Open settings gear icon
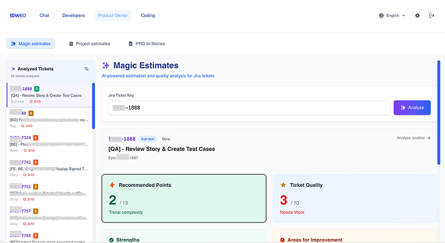445x243 pixels. click(417, 15)
